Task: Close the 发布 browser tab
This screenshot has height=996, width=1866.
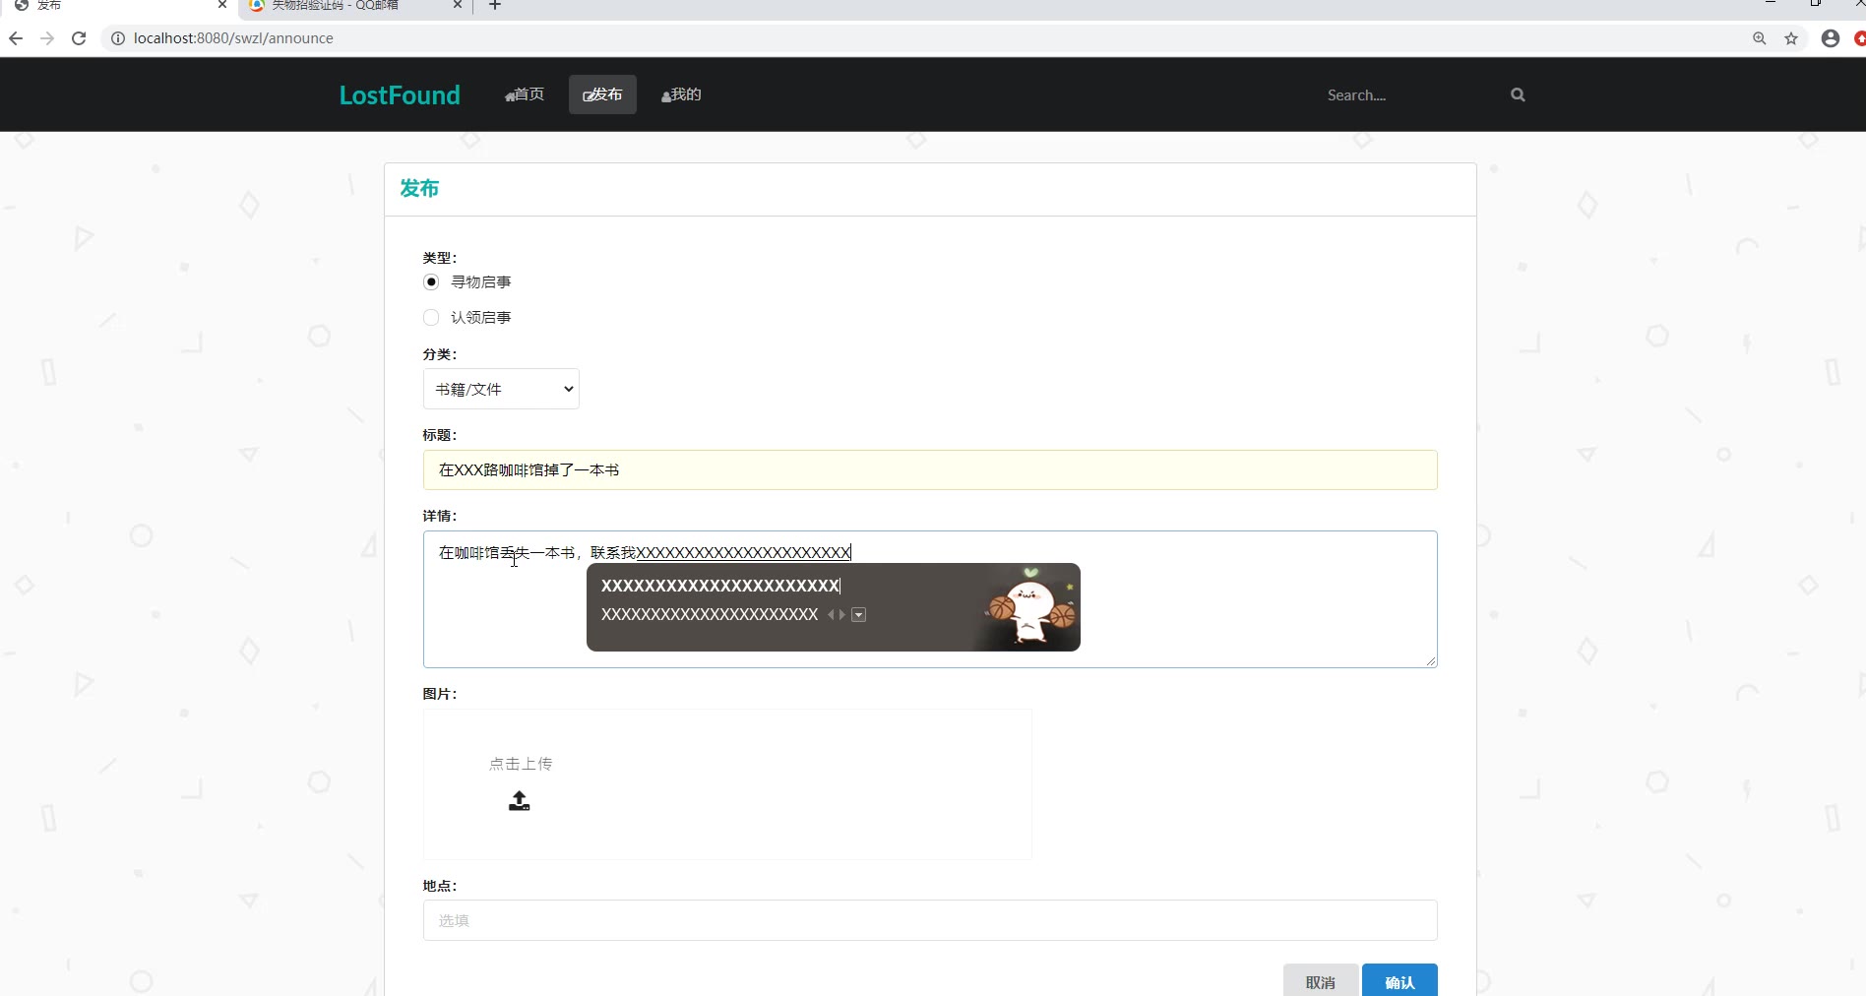Action: click(222, 5)
